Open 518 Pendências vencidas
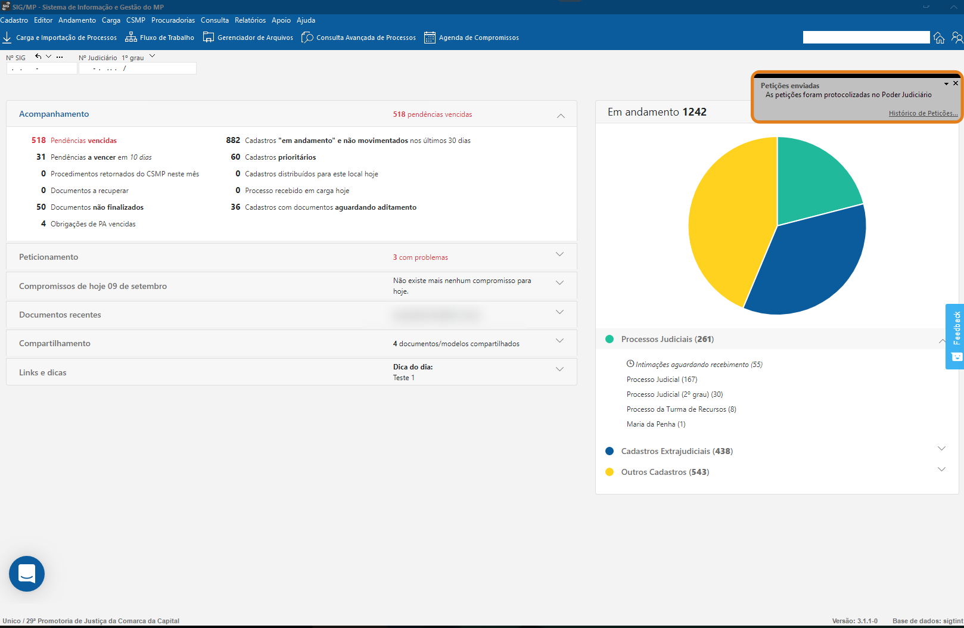The image size is (964, 628). point(74,141)
